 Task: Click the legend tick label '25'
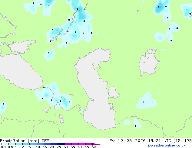[x=59, y=147]
